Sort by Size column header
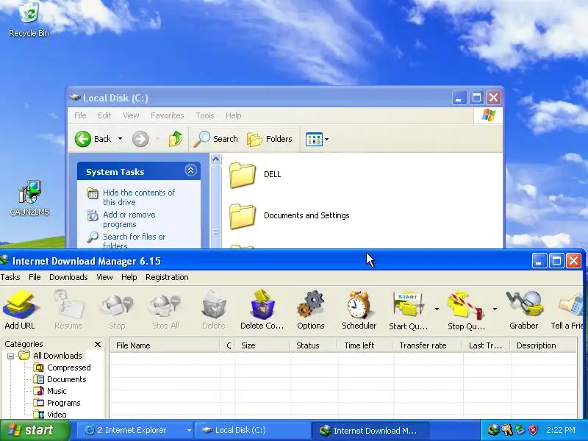The height and width of the screenshot is (441, 588). (x=262, y=345)
